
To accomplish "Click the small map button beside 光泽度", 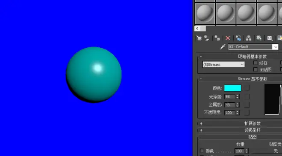I will click(x=247, y=97).
